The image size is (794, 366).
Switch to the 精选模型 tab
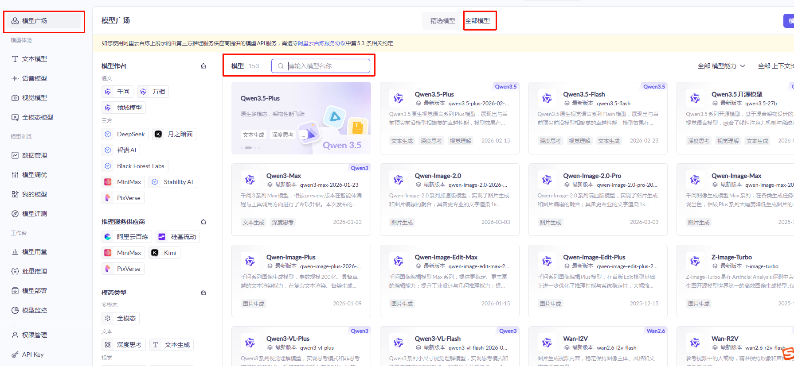(x=442, y=21)
